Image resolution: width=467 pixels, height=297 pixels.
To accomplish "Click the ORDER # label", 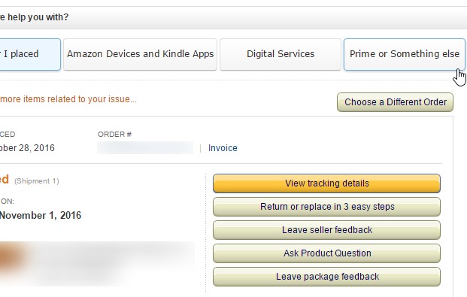I will click(x=114, y=135).
